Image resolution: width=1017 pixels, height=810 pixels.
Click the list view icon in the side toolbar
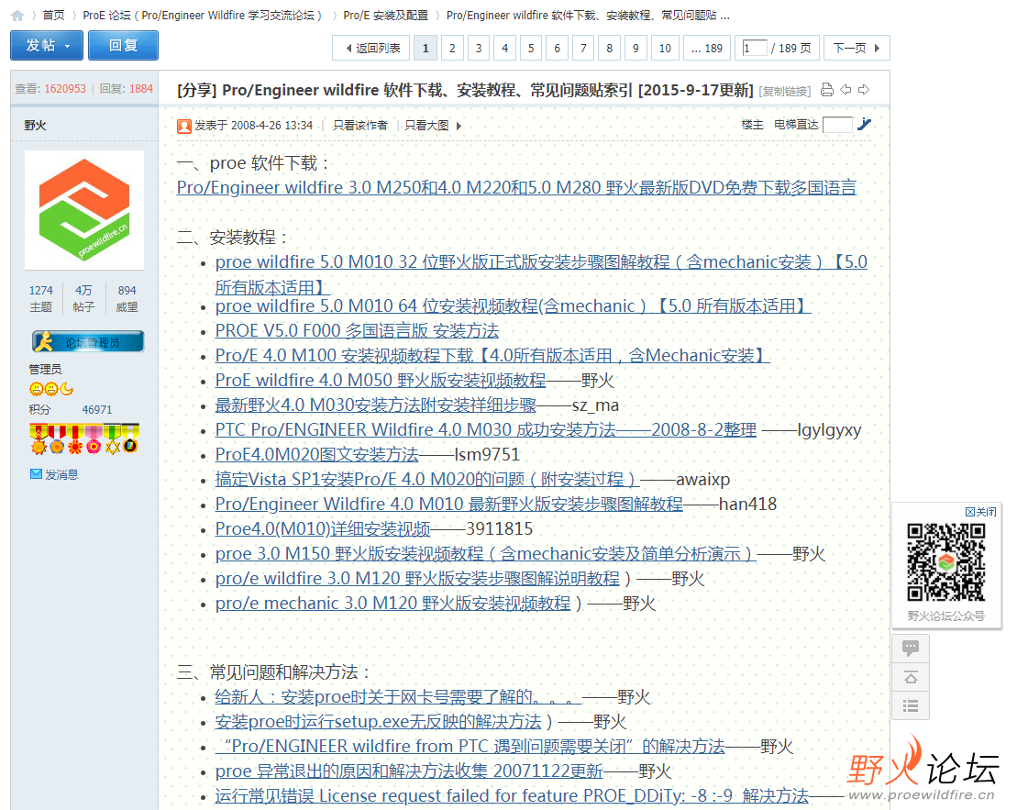click(911, 706)
